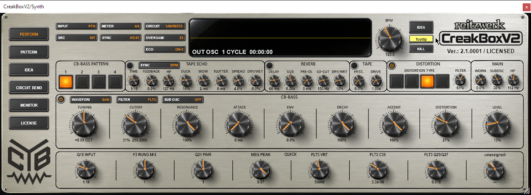The width and height of the screenshot is (531, 195).
Task: Open the OVERSAMPLING 2X selector
Action: pos(165,38)
